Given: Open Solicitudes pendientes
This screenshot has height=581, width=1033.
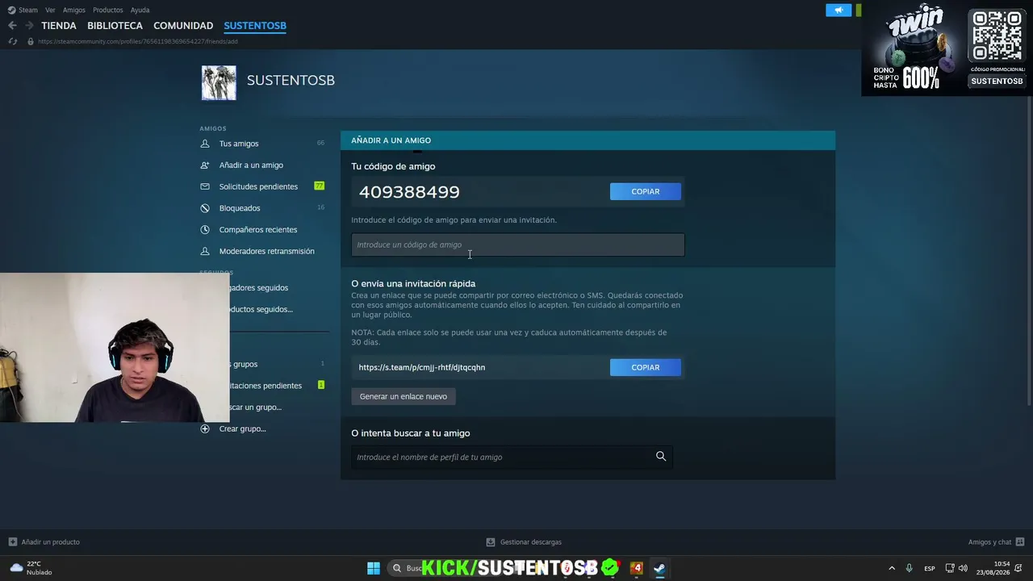Looking at the screenshot, I should click(x=258, y=186).
